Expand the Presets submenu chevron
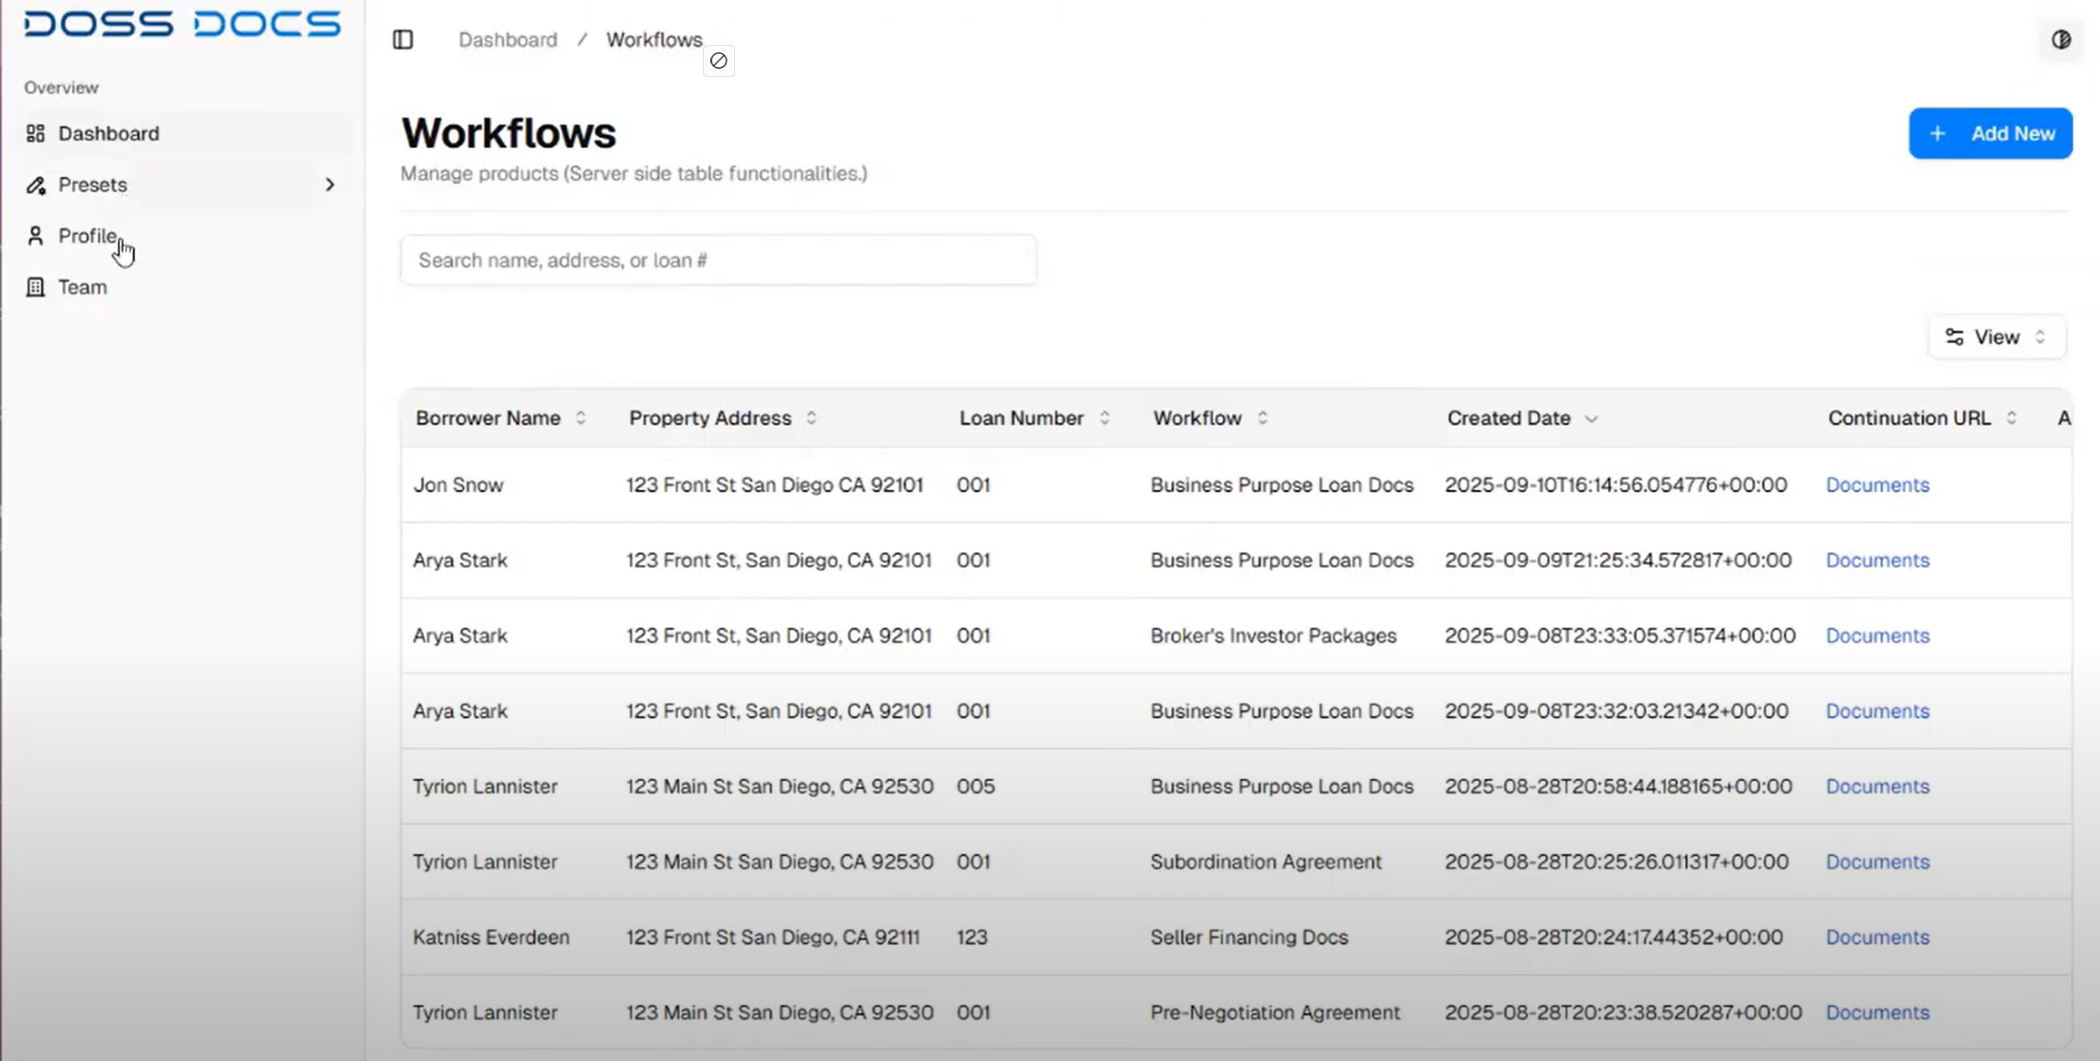The image size is (2100, 1061). tap(330, 185)
